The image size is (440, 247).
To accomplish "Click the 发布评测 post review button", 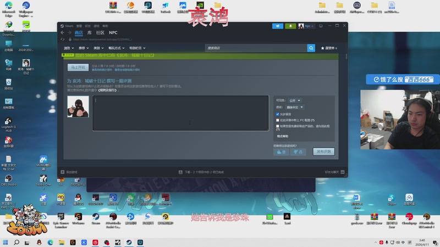I will [323, 152].
